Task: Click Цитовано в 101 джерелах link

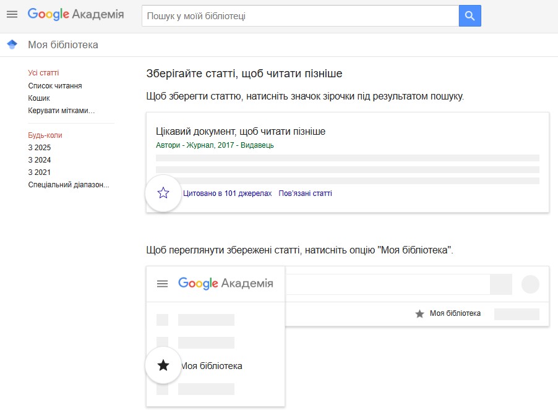Action: (228, 193)
